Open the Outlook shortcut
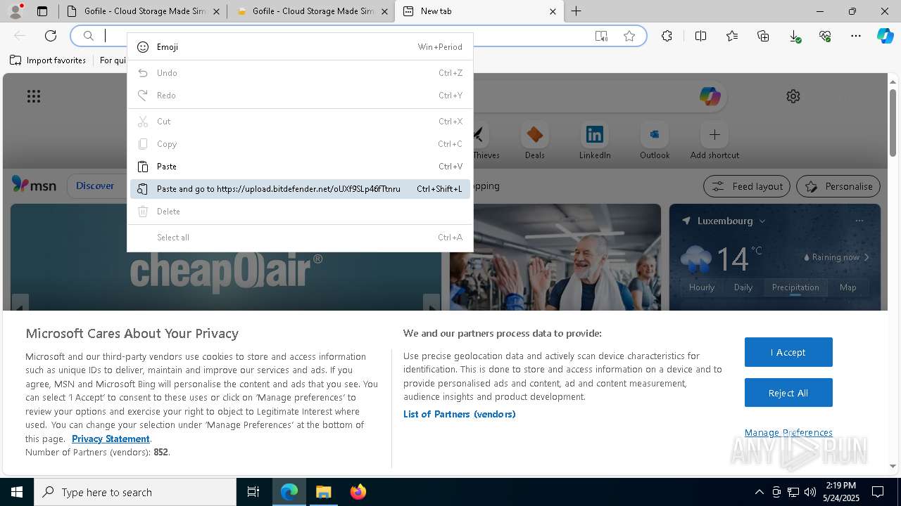 tap(655, 140)
